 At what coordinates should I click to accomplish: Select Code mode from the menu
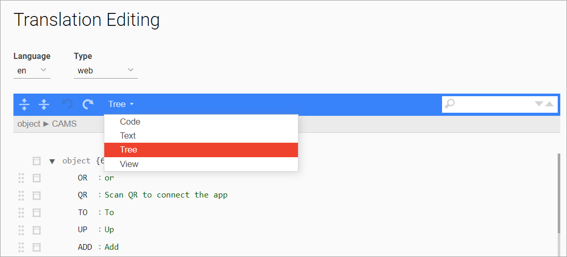(x=130, y=122)
